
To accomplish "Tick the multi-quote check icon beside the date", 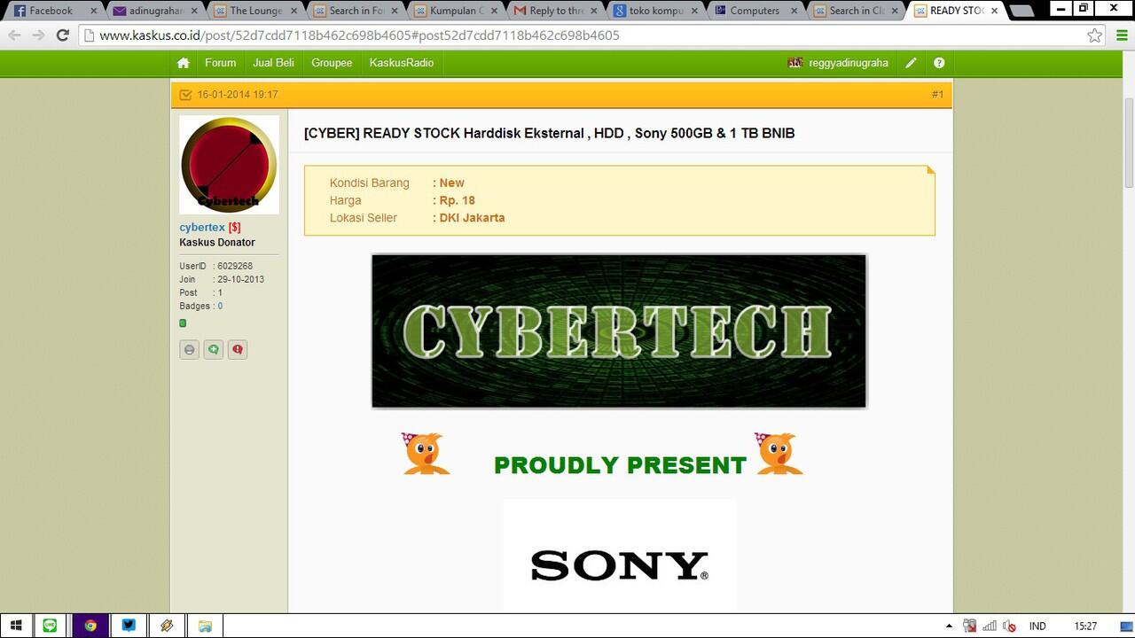I will 185,95.
